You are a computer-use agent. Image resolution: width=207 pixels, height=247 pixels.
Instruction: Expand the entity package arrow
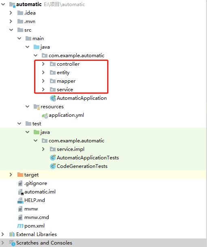pyautogui.click(x=43, y=72)
